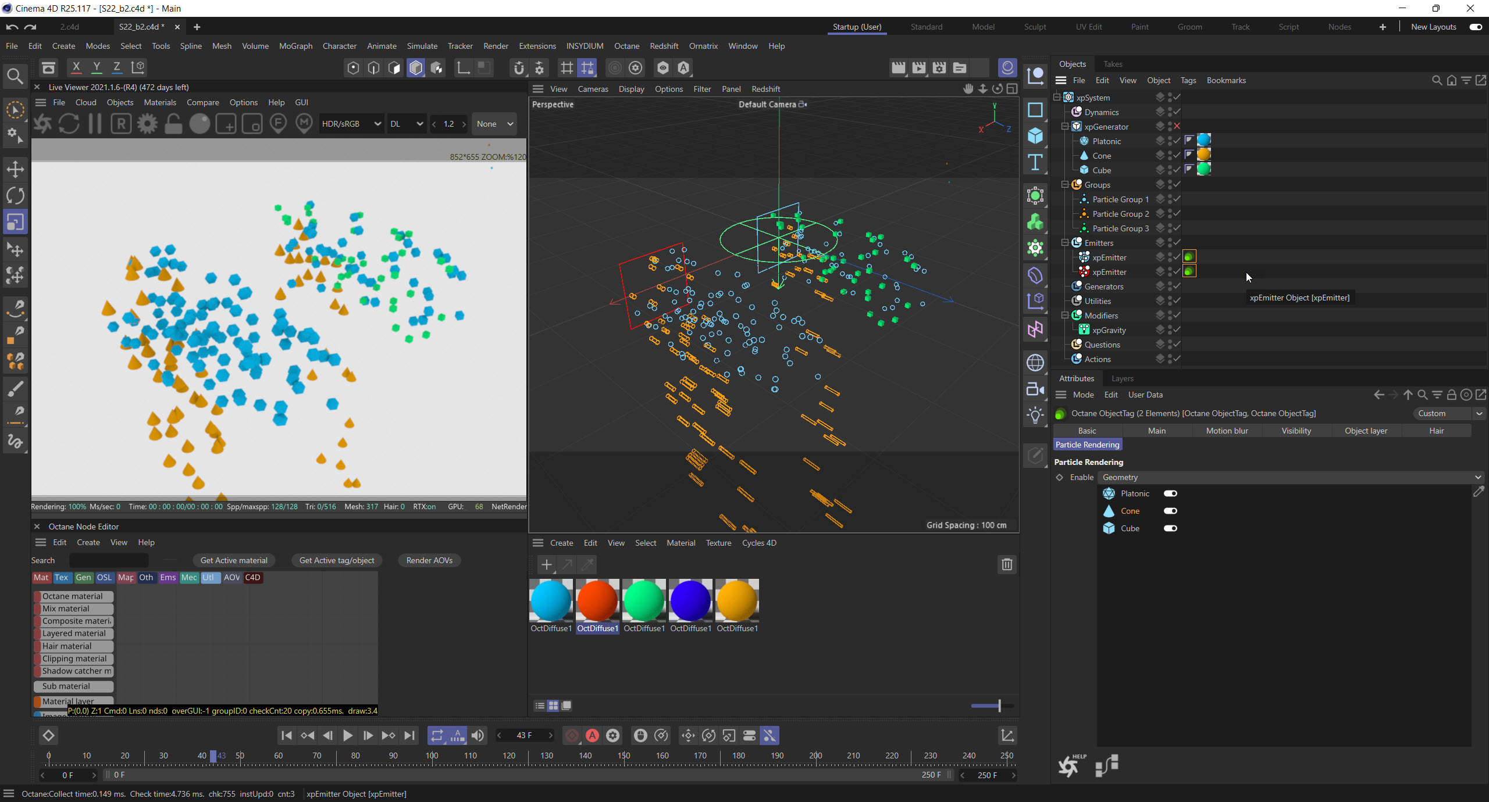Open the HDR/sRGB color space dropdown
The width and height of the screenshot is (1489, 802).
tap(351, 124)
